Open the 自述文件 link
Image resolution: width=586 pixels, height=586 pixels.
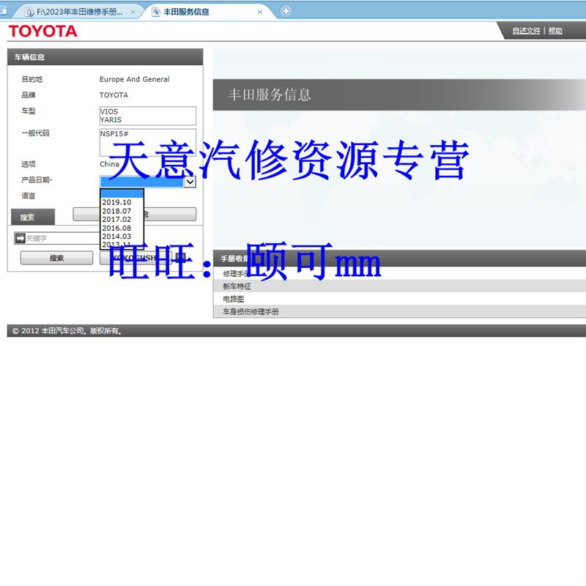pos(526,31)
